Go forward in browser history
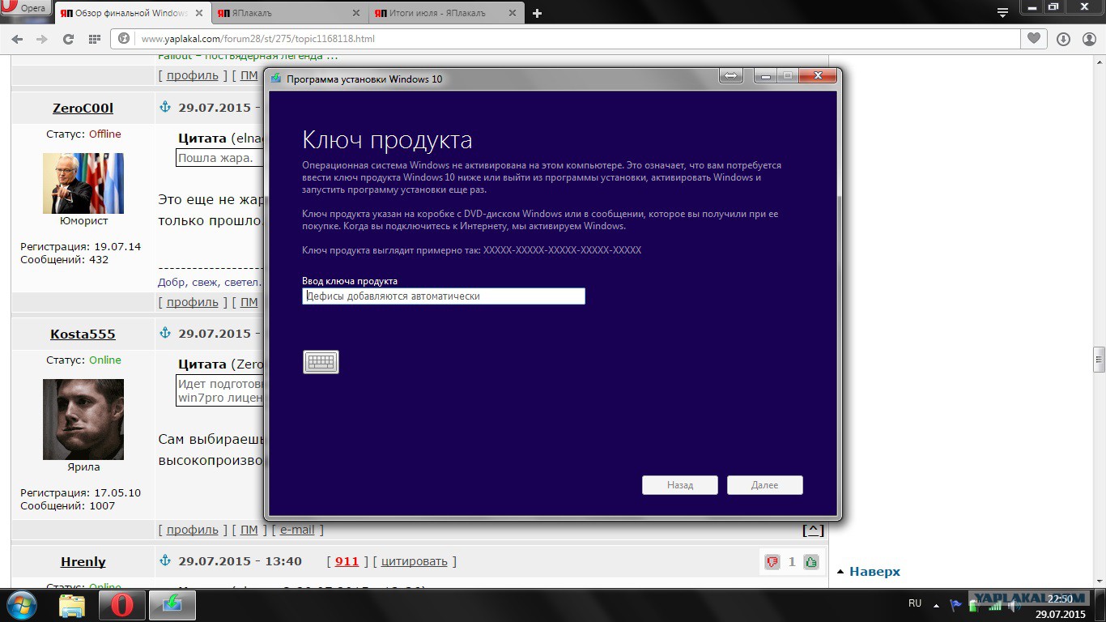The image size is (1106, 622). tap(42, 39)
